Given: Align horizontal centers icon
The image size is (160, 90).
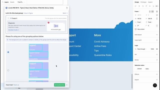Looking at the screenshot, I should pos(139,6).
